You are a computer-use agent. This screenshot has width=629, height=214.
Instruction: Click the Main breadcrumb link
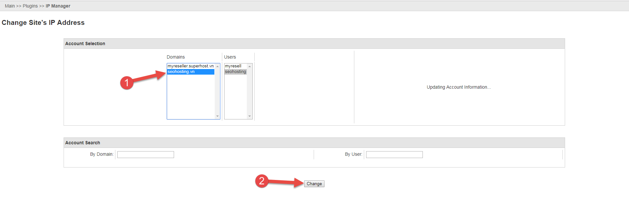pyautogui.click(x=10, y=6)
